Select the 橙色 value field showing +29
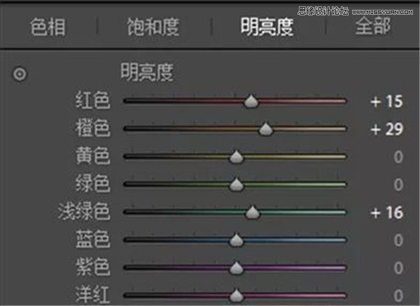The image size is (420, 306). (x=386, y=129)
